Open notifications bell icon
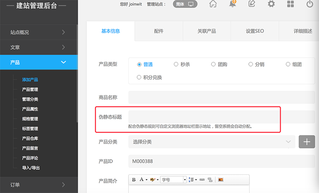 click(x=232, y=4)
